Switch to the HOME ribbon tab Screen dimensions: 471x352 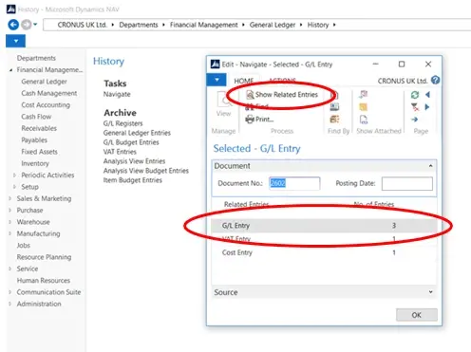pos(244,81)
